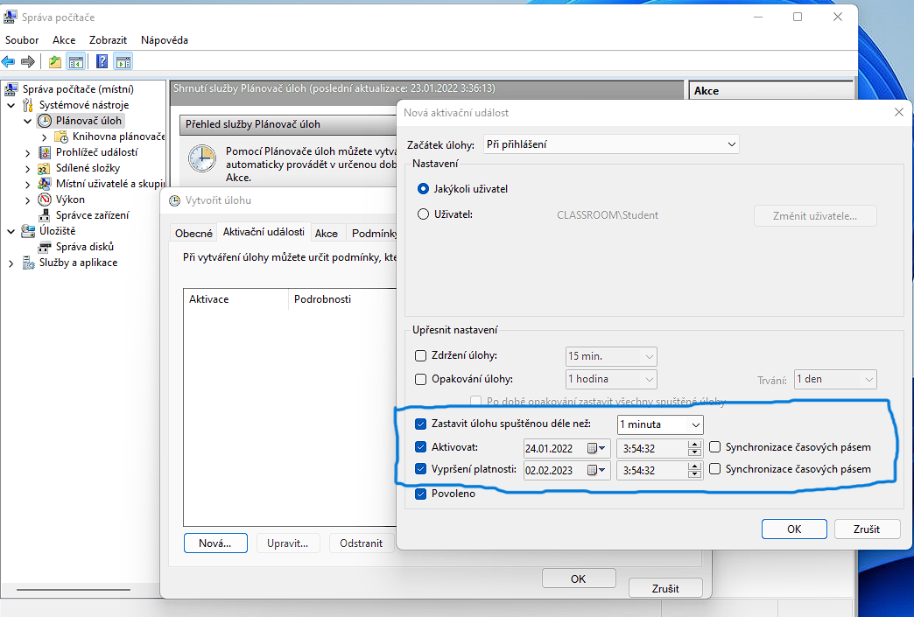Viewport: 914px width, 617px height.
Task: Select the Uživatel radio button
Action: [x=424, y=214]
